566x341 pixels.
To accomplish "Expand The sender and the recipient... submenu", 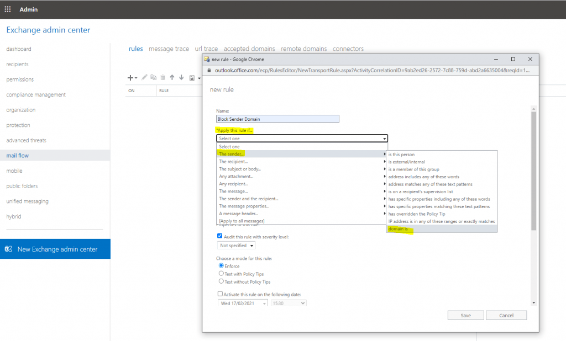I will click(302, 199).
